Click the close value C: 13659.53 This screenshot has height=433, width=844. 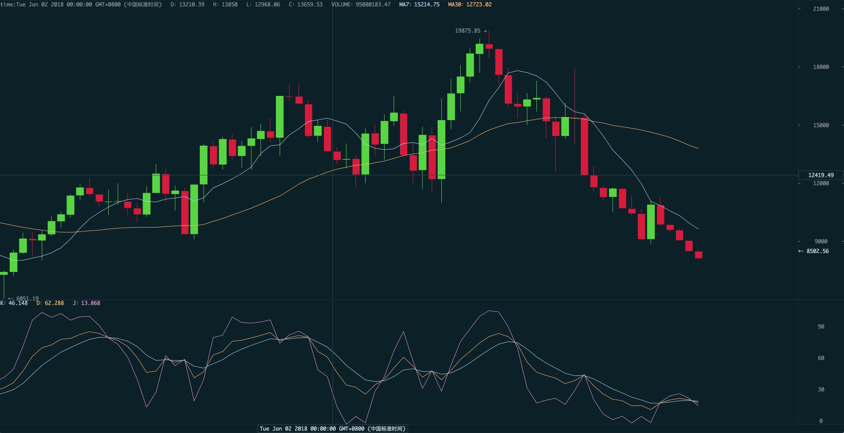pyautogui.click(x=305, y=4)
